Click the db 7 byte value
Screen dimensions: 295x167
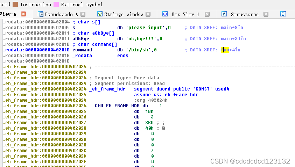[152, 151]
